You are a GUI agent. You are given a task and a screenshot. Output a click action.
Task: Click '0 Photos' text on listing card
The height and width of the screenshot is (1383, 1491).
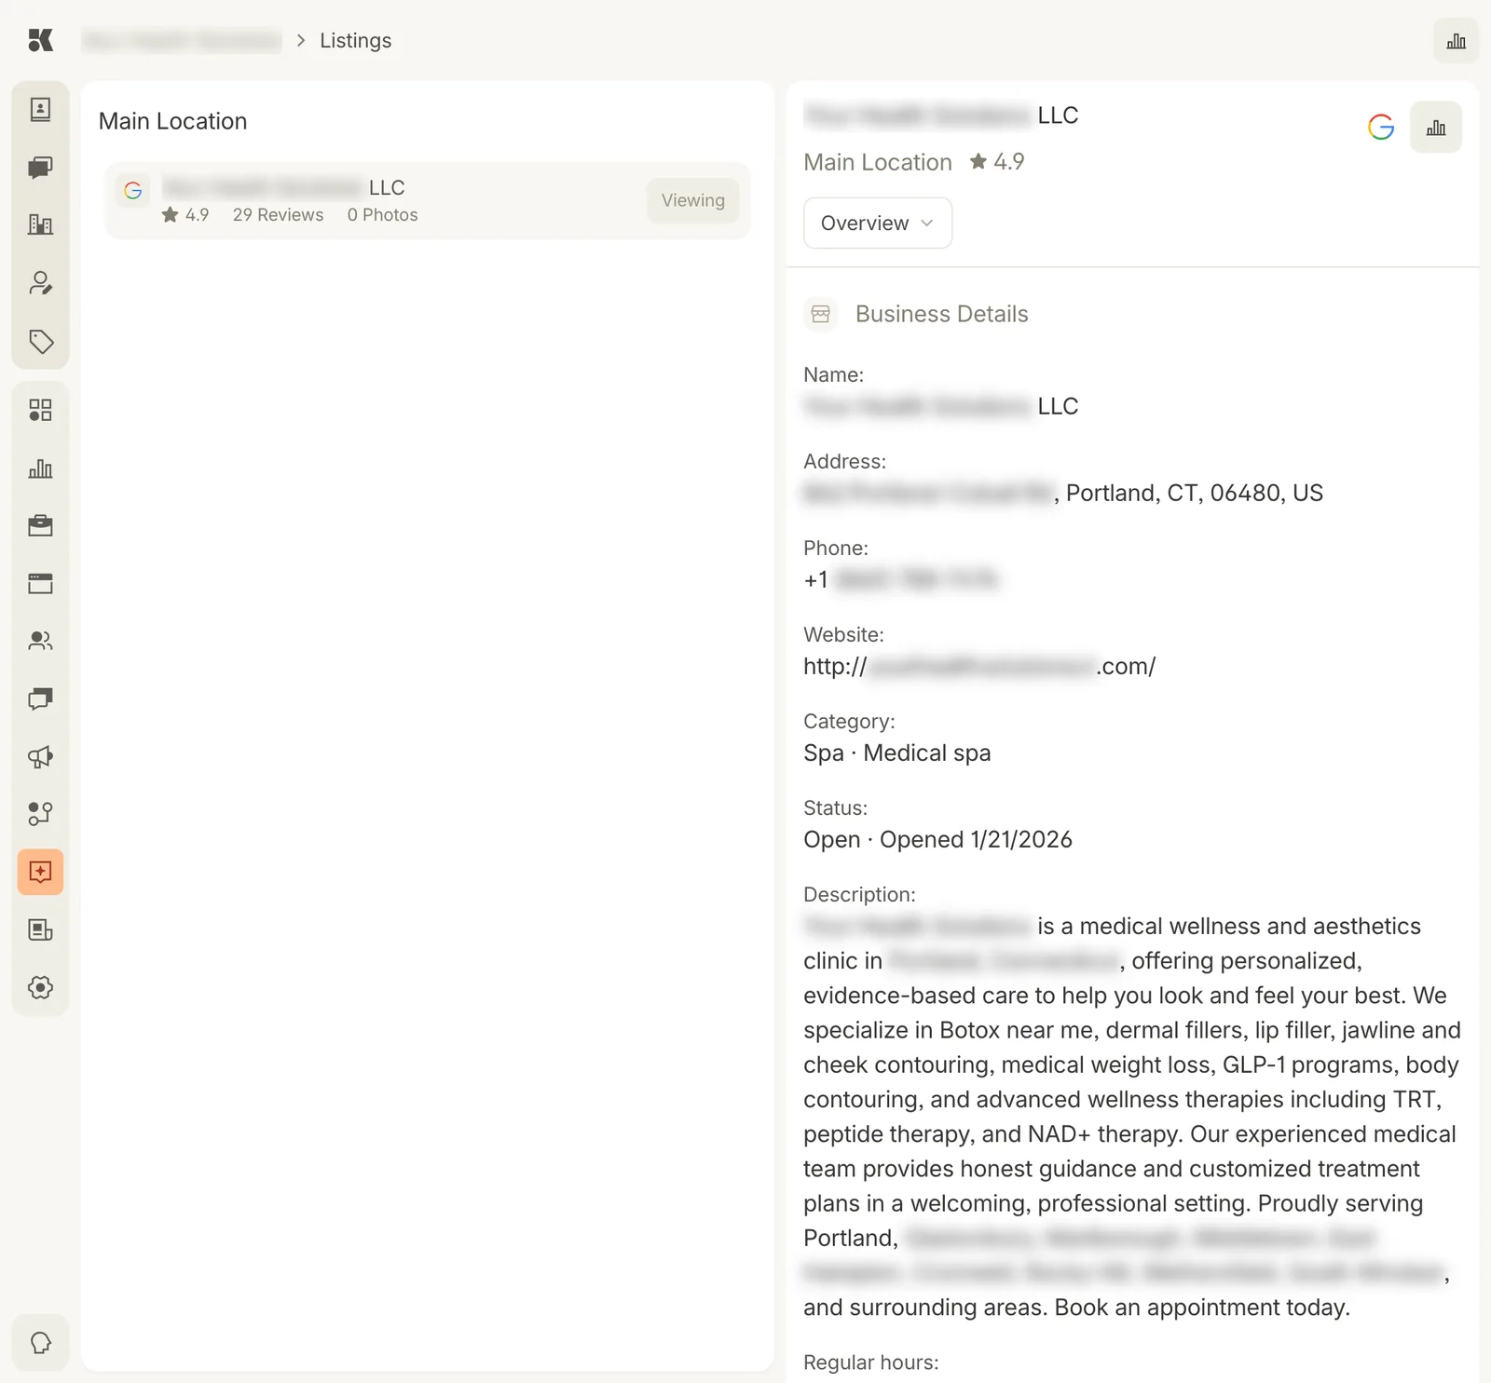point(382,215)
